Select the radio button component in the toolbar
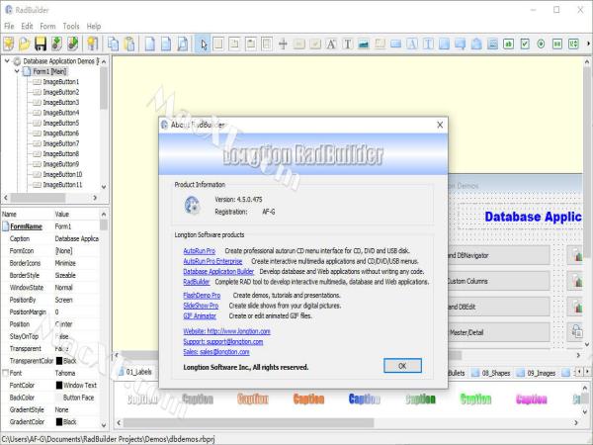Image resolution: width=593 pixels, height=445 pixels. 541,44
